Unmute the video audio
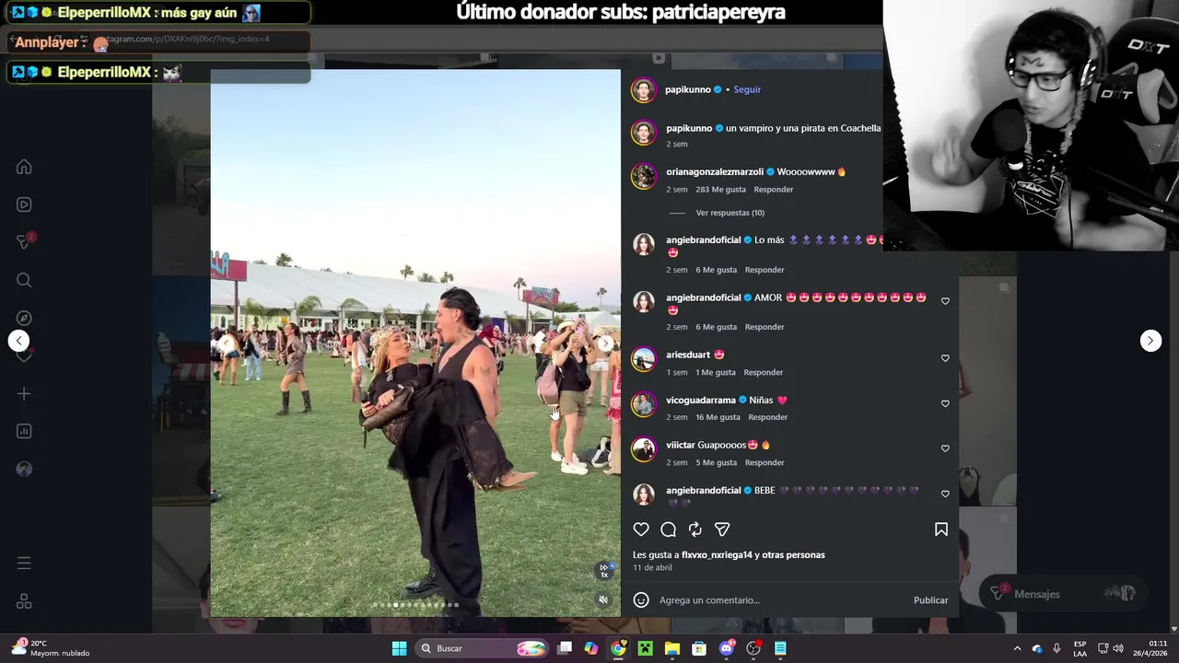Image resolution: width=1179 pixels, height=663 pixels. pyautogui.click(x=603, y=599)
